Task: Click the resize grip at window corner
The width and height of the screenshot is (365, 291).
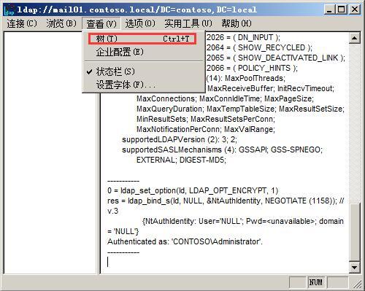Action: pyautogui.click(x=357, y=283)
